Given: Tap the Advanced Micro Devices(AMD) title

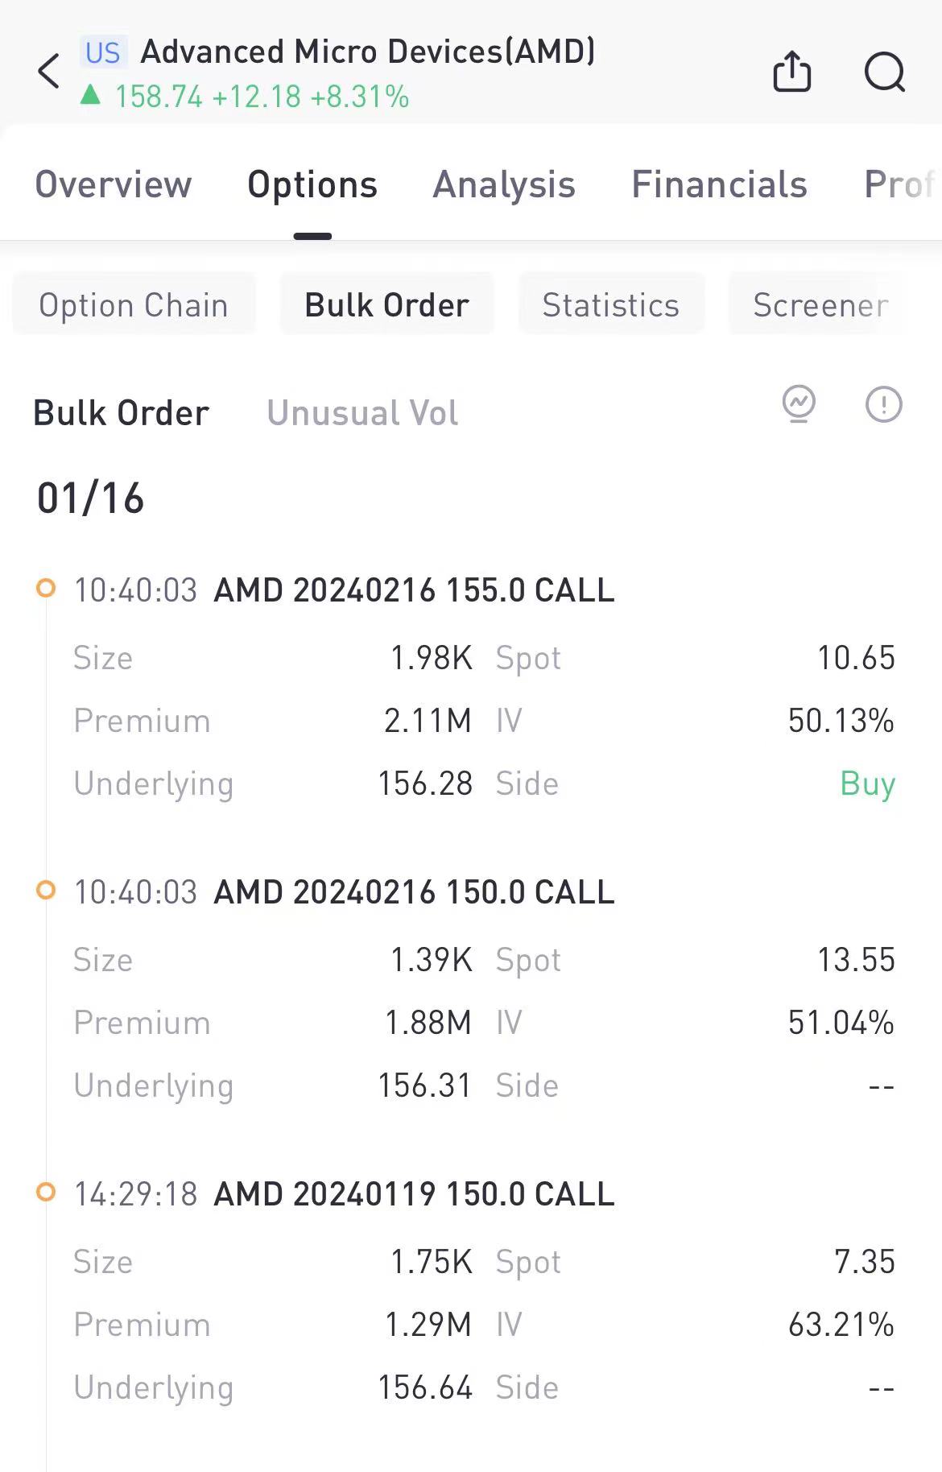Looking at the screenshot, I should (x=368, y=52).
